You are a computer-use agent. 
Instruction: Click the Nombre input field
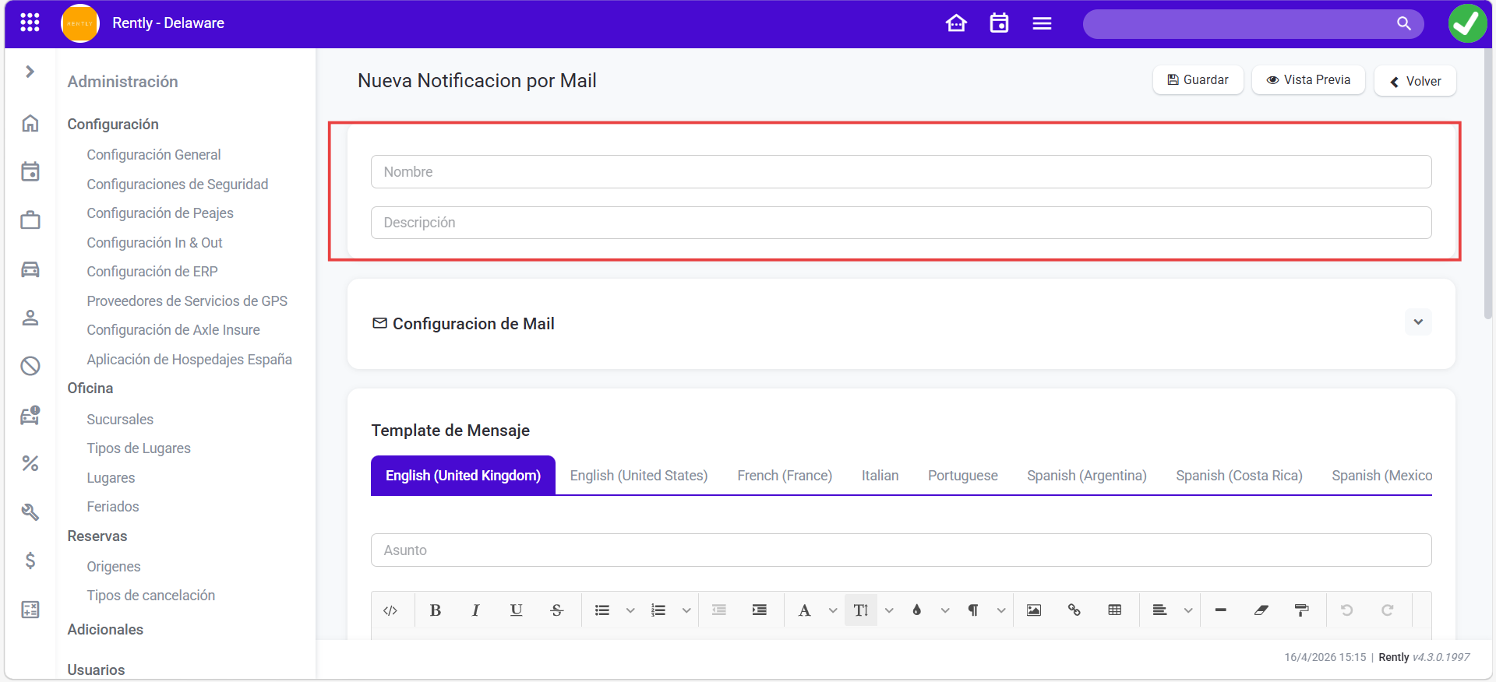click(901, 172)
